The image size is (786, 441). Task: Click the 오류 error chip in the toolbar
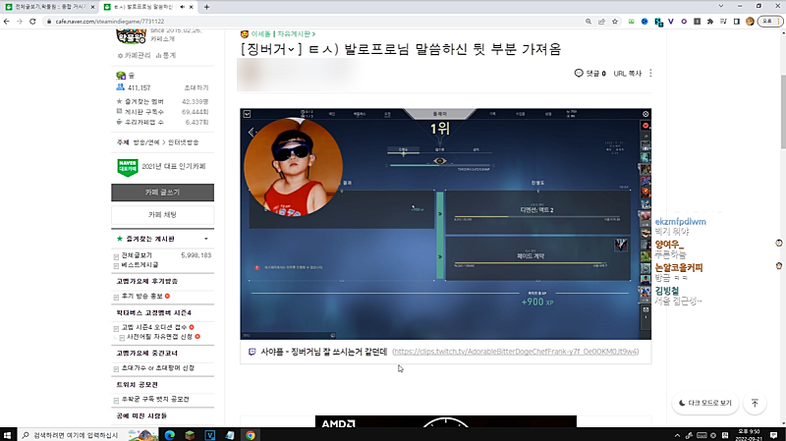(770, 22)
